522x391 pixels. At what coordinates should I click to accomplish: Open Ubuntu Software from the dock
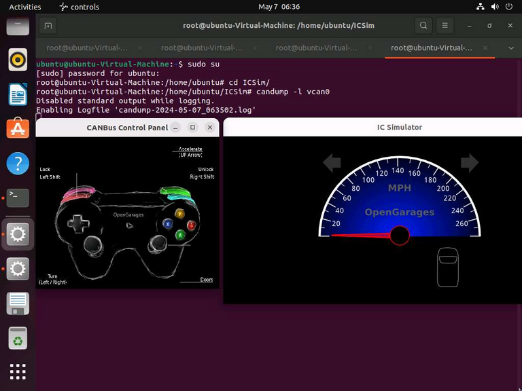point(18,128)
